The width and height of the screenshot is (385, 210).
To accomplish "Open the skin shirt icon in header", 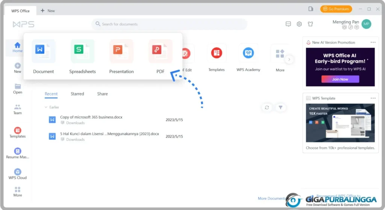I will point(310,24).
